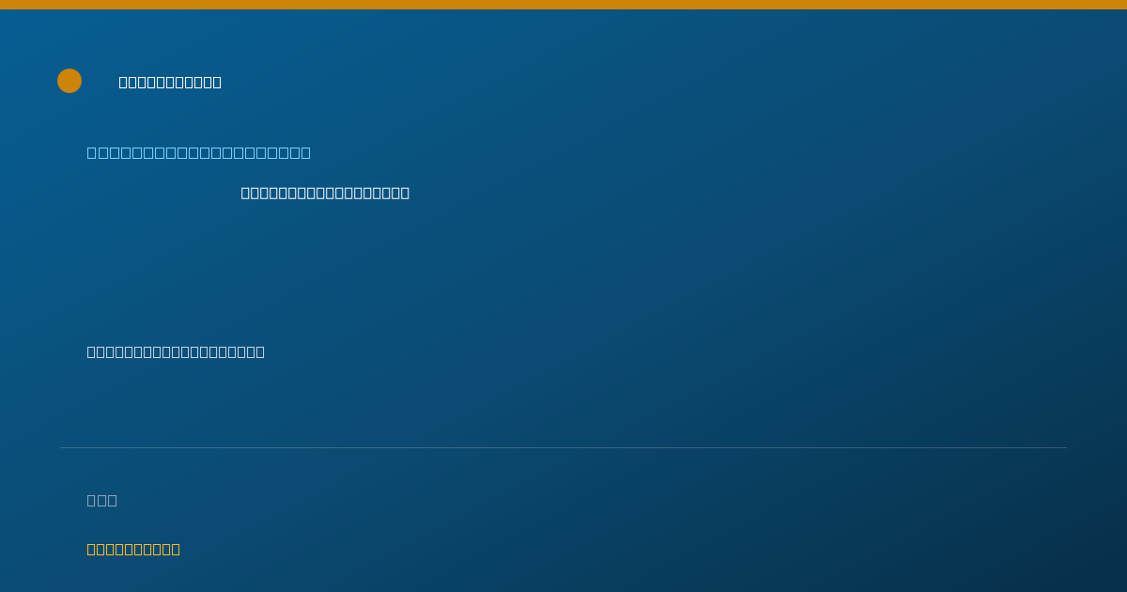Image resolution: width=1127 pixels, height=592 pixels.
Task: Select the white header text beside the circle
Action: coord(170,82)
